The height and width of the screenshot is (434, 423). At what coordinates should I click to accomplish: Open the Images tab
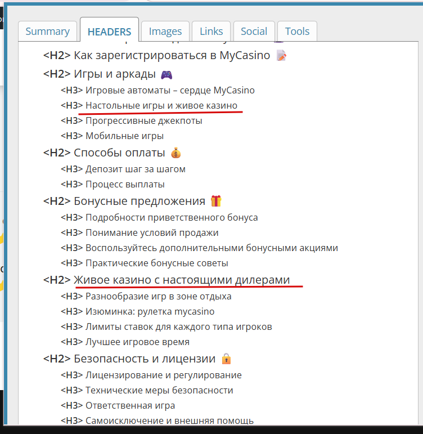(x=165, y=32)
